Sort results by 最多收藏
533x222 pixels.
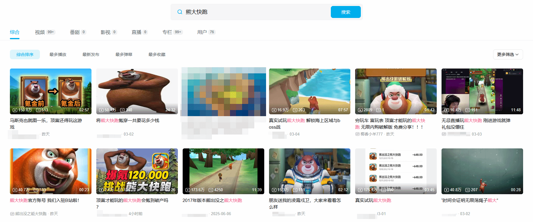157,54
